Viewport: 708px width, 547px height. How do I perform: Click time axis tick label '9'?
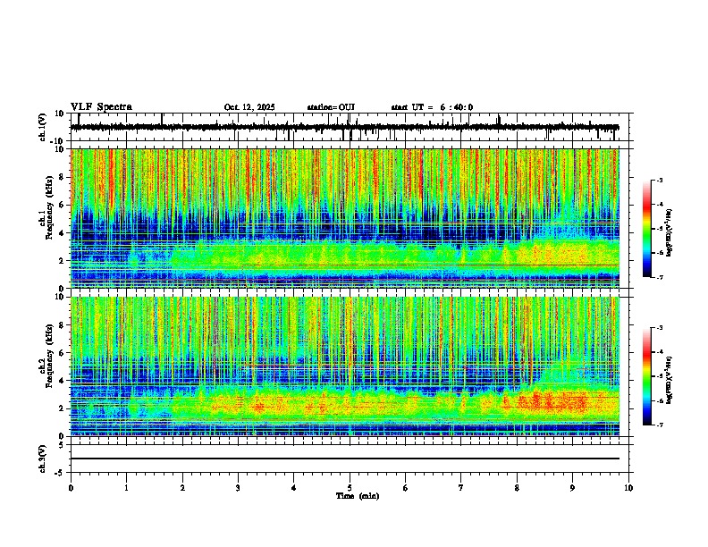[x=572, y=488]
